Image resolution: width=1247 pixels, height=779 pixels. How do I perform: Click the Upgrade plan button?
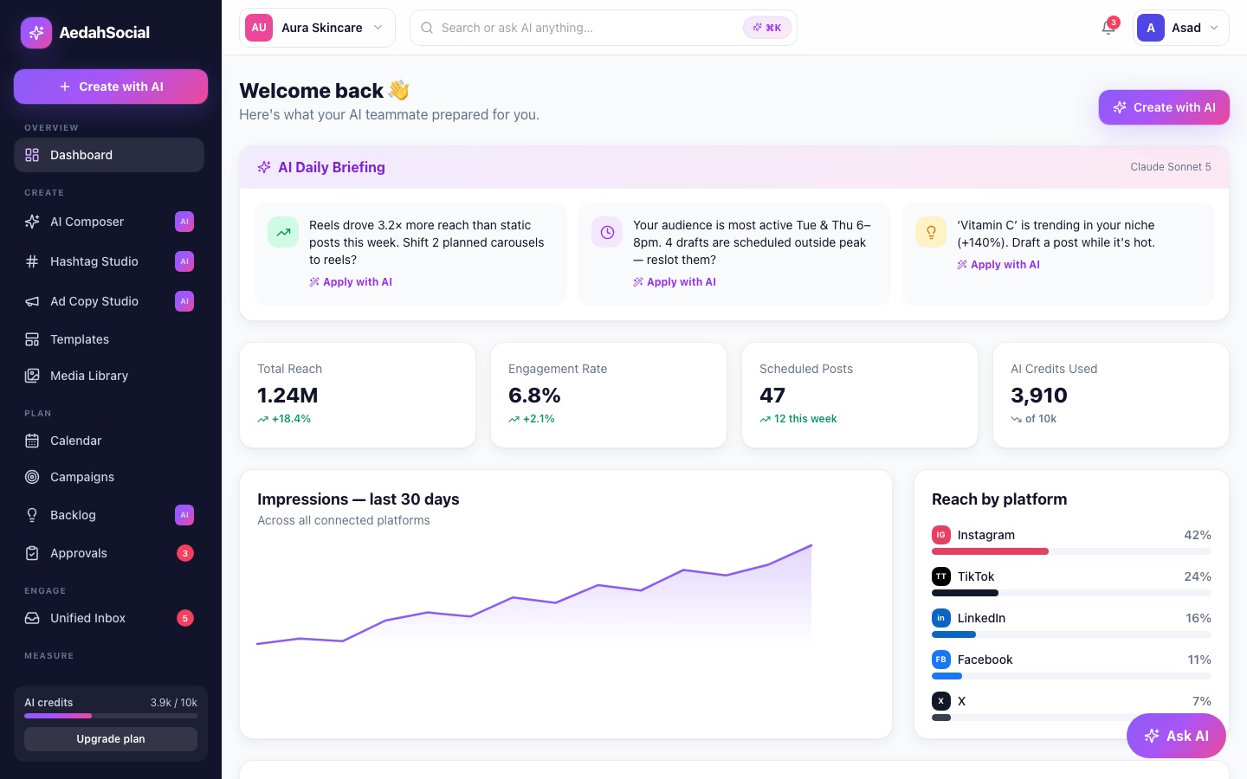[x=111, y=739]
